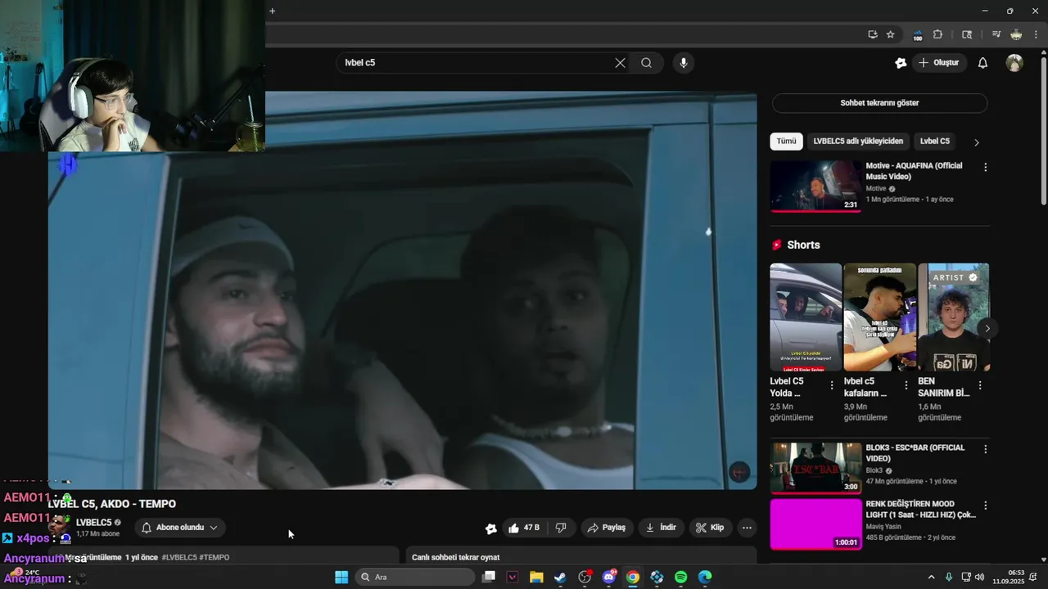The width and height of the screenshot is (1048, 589).
Task: Show next Shorts with the arrow button
Action: coord(987,329)
